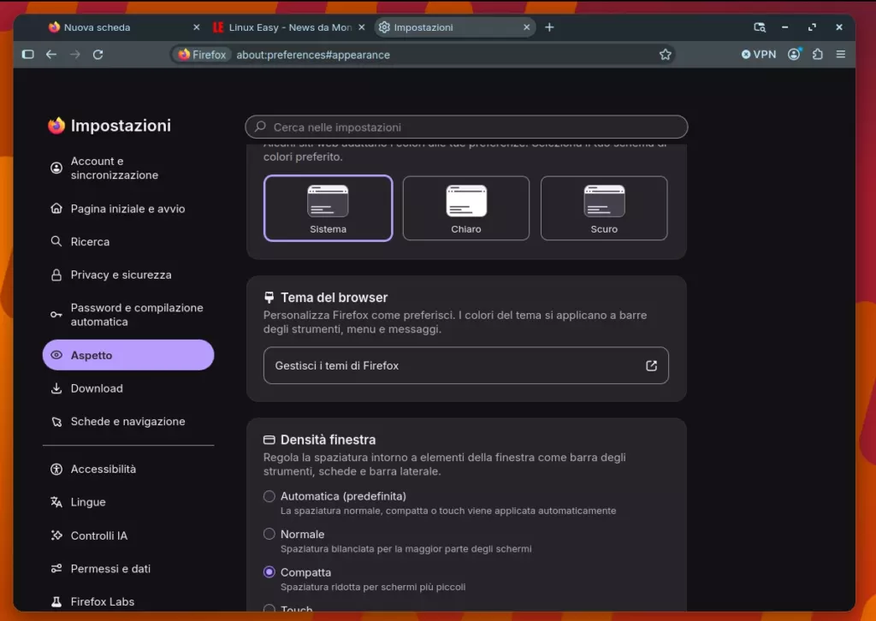This screenshot has height=621, width=876.
Task: Bookmark this page with the star icon
Action: [665, 54]
